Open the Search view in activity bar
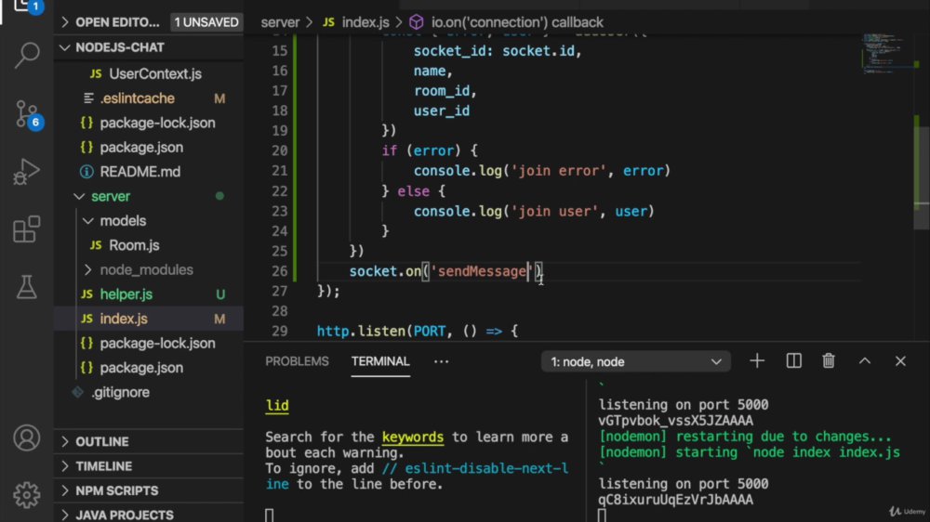 click(x=27, y=55)
